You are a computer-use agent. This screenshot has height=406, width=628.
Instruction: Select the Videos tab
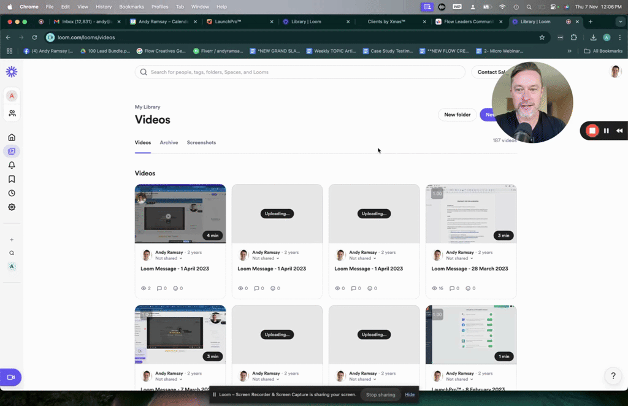click(142, 142)
